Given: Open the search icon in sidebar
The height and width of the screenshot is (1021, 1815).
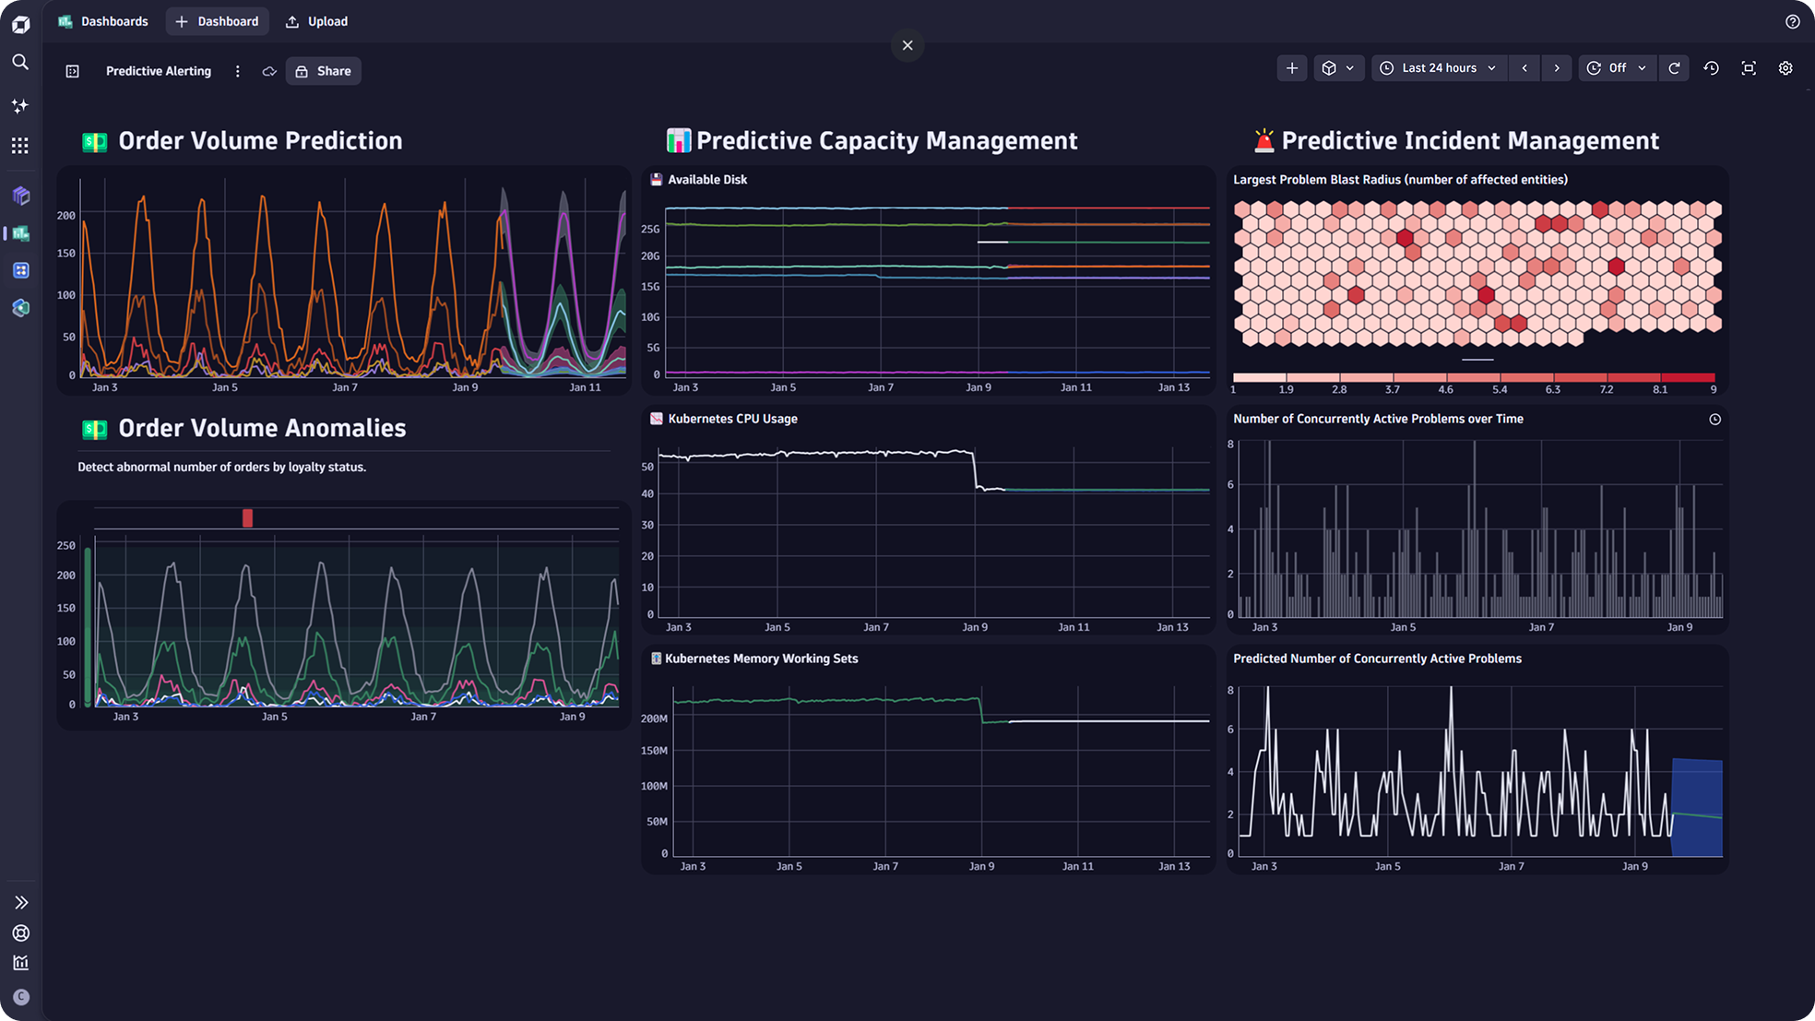Looking at the screenshot, I should (20, 62).
